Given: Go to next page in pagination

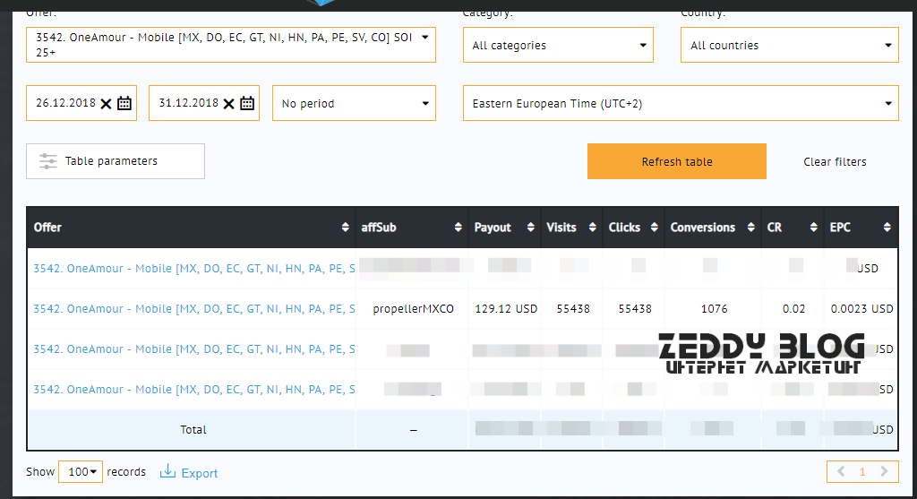Looking at the screenshot, I should point(884,472).
